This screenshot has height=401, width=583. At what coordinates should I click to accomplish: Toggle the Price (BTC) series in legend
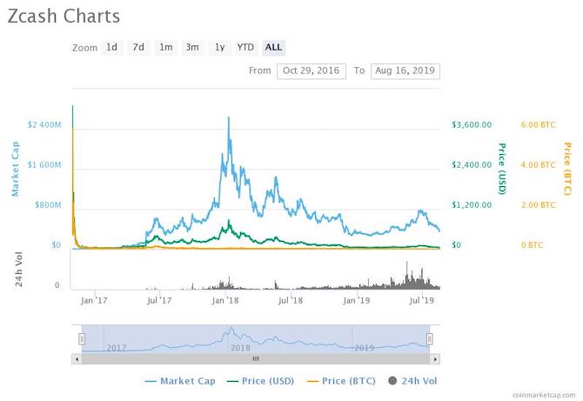341,381
